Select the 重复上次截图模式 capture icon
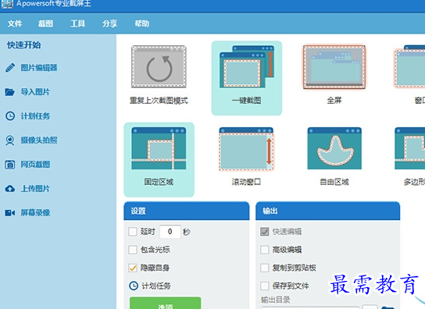Image resolution: width=425 pixels, height=309 pixels. [x=159, y=66]
